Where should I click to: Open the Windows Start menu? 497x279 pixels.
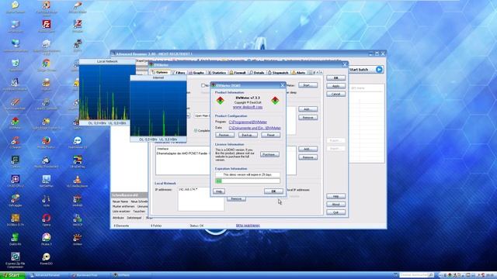click(12, 275)
